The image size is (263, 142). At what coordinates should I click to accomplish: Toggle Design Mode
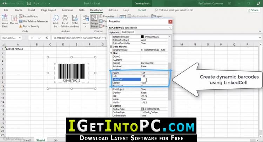[94, 21]
